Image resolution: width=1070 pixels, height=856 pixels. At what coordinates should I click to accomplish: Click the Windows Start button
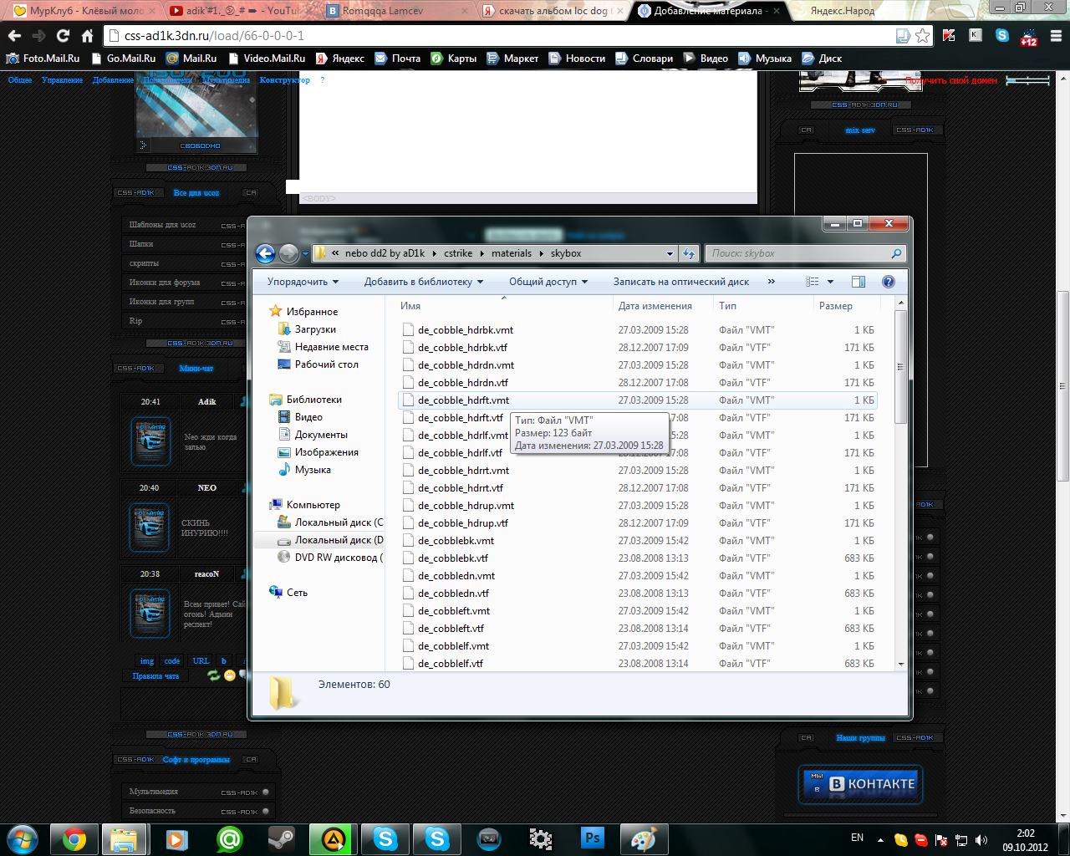23,838
